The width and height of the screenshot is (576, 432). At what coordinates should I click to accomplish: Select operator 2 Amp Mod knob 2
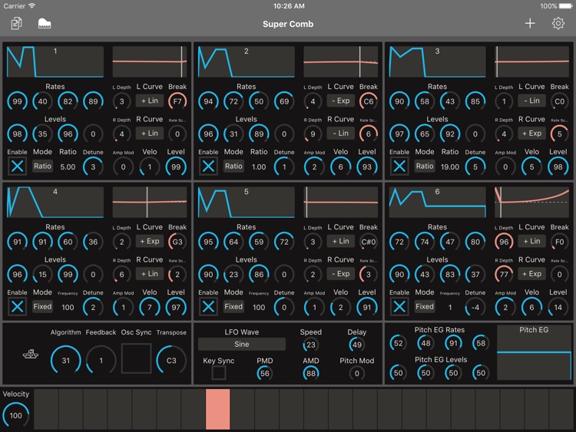314,167
